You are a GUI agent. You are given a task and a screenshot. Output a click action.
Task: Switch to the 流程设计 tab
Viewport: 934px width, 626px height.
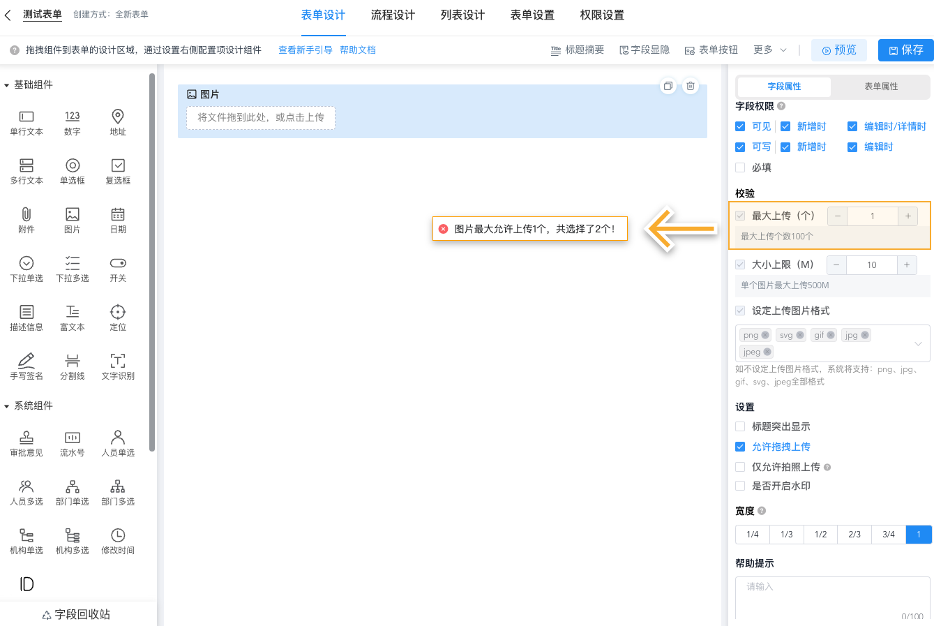(x=392, y=15)
